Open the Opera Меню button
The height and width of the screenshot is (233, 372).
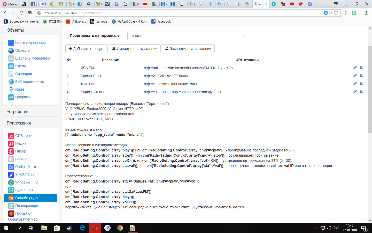pos(10,4)
